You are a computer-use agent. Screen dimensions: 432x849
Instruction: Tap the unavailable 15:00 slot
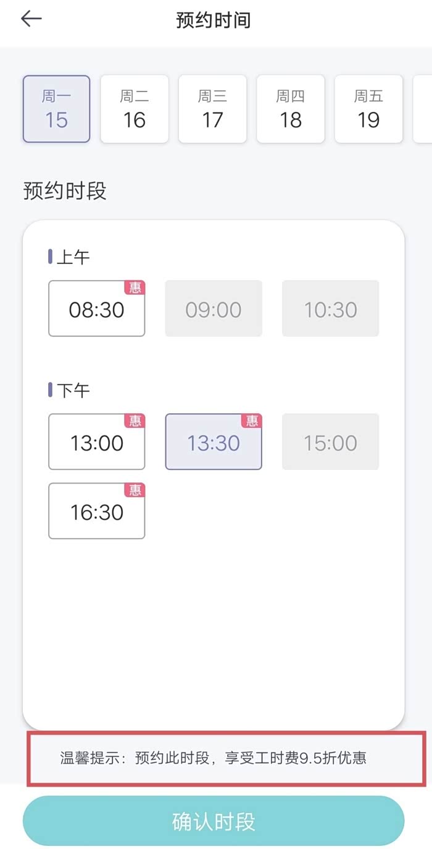click(x=330, y=443)
